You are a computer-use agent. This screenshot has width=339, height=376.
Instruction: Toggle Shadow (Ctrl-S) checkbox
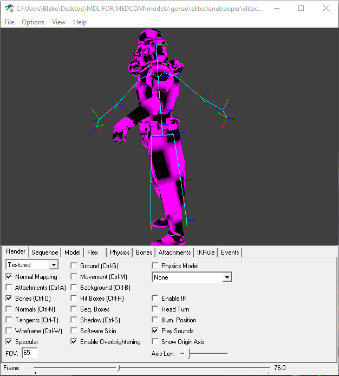(74, 320)
